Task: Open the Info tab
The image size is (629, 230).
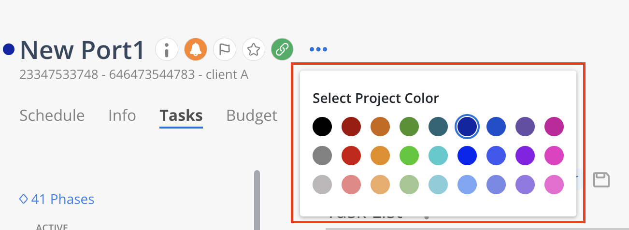Action: pos(122,115)
